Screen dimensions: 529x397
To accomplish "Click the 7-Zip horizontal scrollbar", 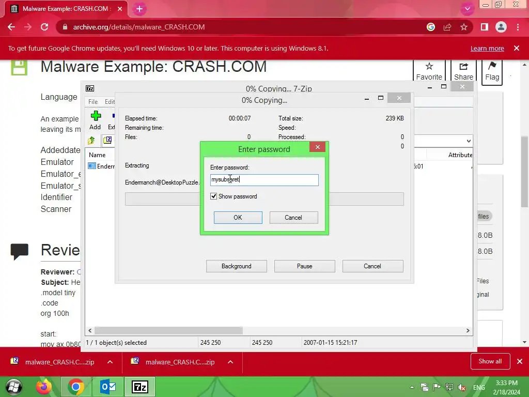I will (168, 330).
